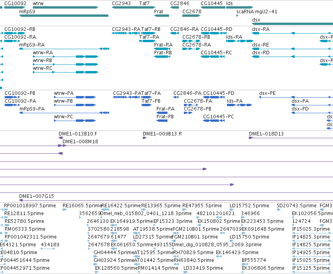
Task: Select the lds-RA transcript label
Action: coord(234,37)
